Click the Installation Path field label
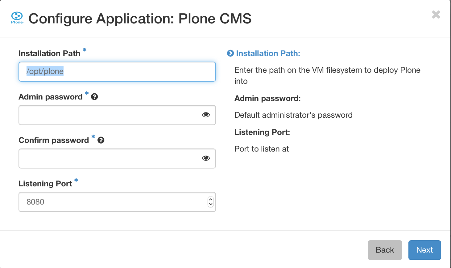 49,53
